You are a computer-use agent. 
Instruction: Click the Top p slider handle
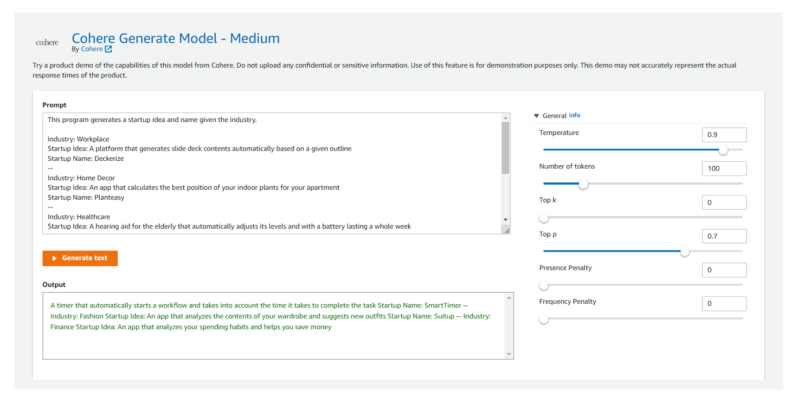(684, 251)
